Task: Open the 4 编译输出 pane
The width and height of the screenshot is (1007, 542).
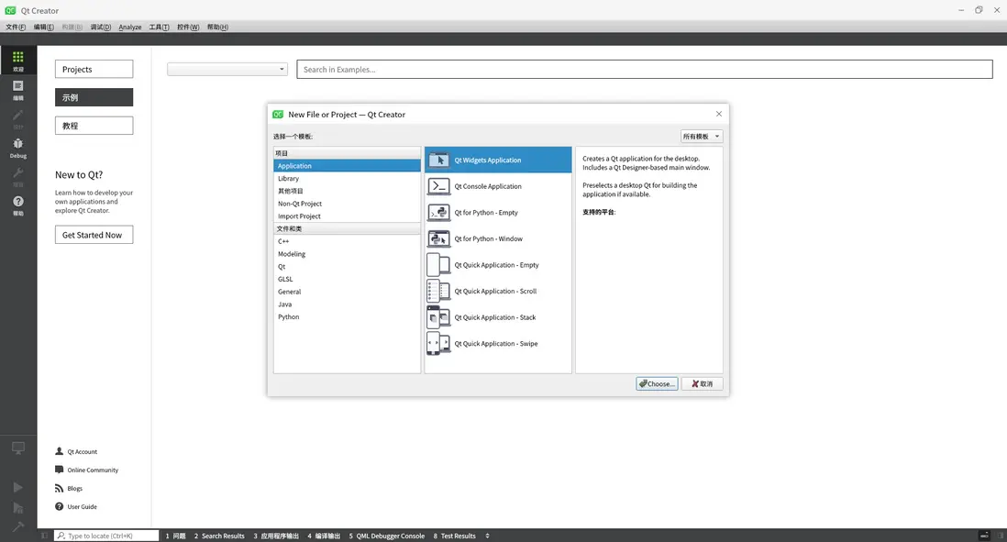Action: [x=324, y=536]
